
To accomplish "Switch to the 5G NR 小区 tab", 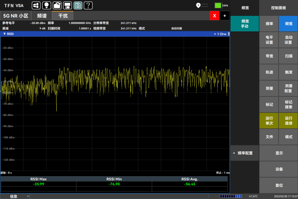I will (16, 16).
